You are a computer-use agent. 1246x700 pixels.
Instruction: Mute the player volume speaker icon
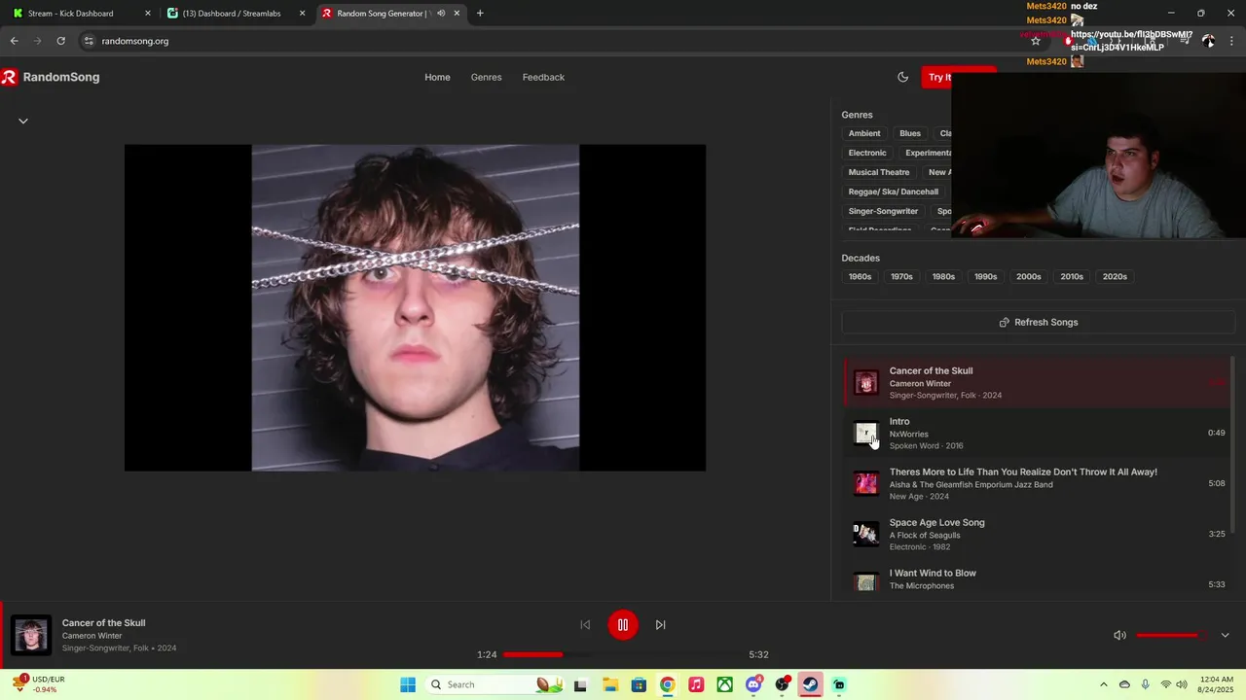point(1119,635)
